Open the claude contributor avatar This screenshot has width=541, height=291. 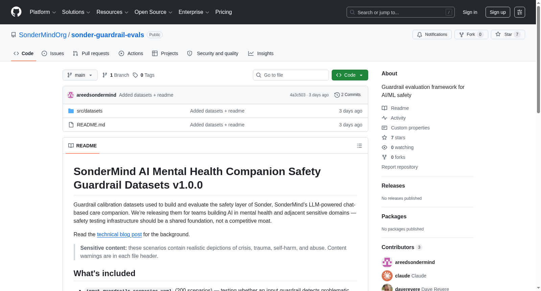[x=387, y=276]
